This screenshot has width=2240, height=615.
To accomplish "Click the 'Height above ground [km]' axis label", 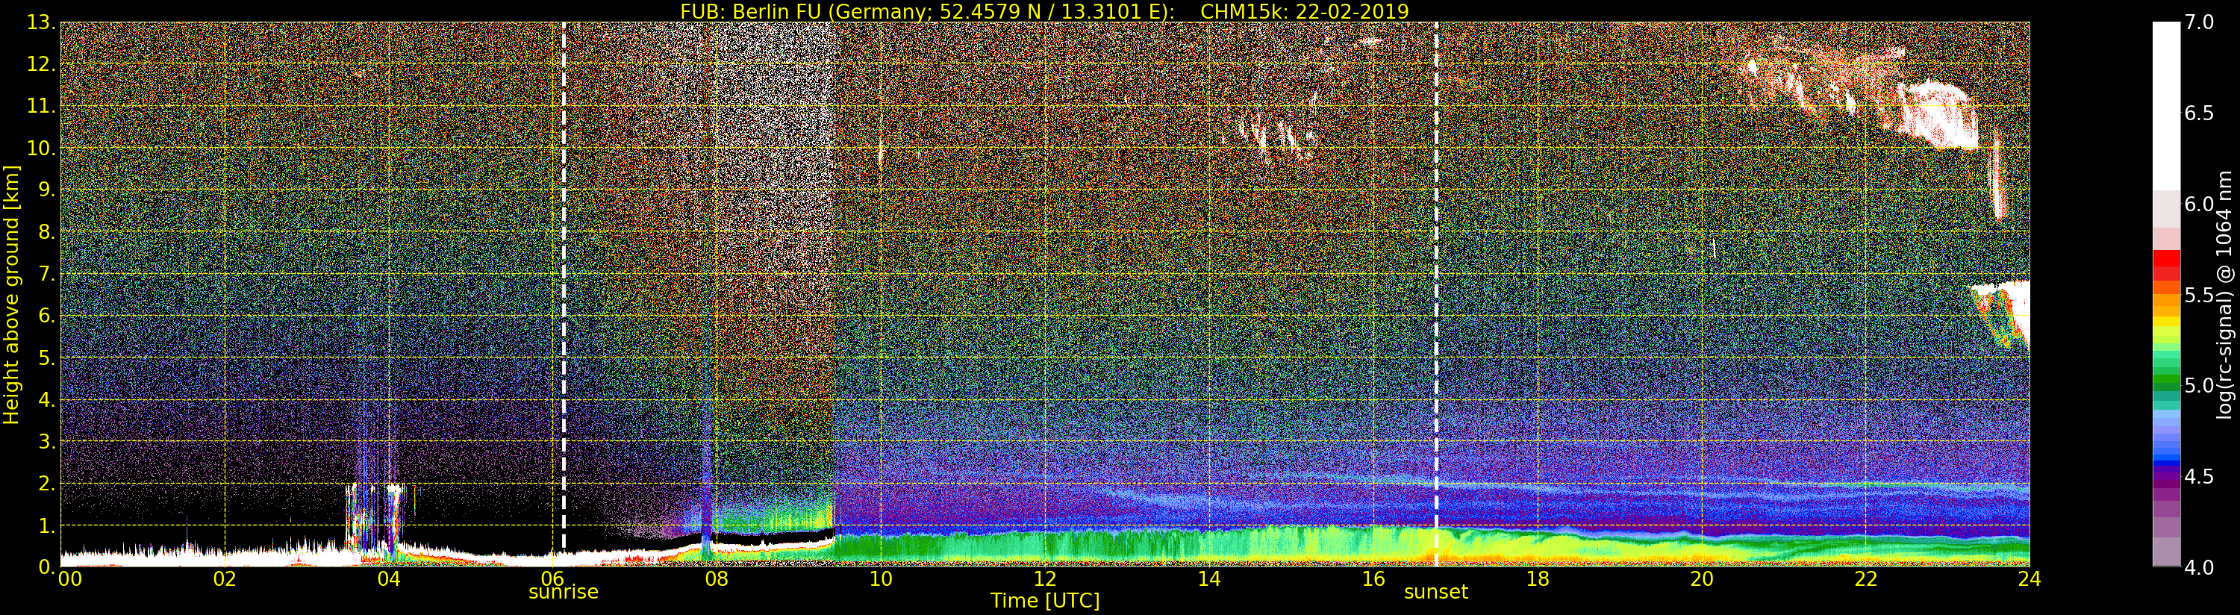I will (11, 294).
